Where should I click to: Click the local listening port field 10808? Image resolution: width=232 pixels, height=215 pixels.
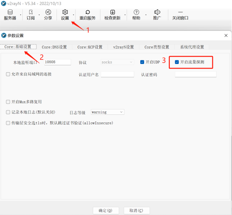(x=58, y=62)
